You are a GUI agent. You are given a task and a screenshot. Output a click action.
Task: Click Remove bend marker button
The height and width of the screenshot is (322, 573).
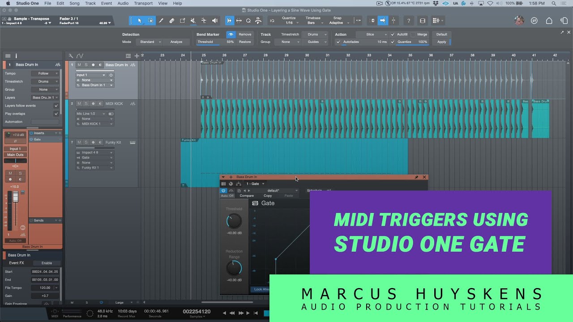tap(245, 34)
